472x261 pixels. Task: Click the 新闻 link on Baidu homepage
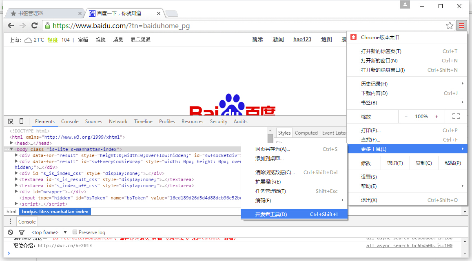(278, 39)
